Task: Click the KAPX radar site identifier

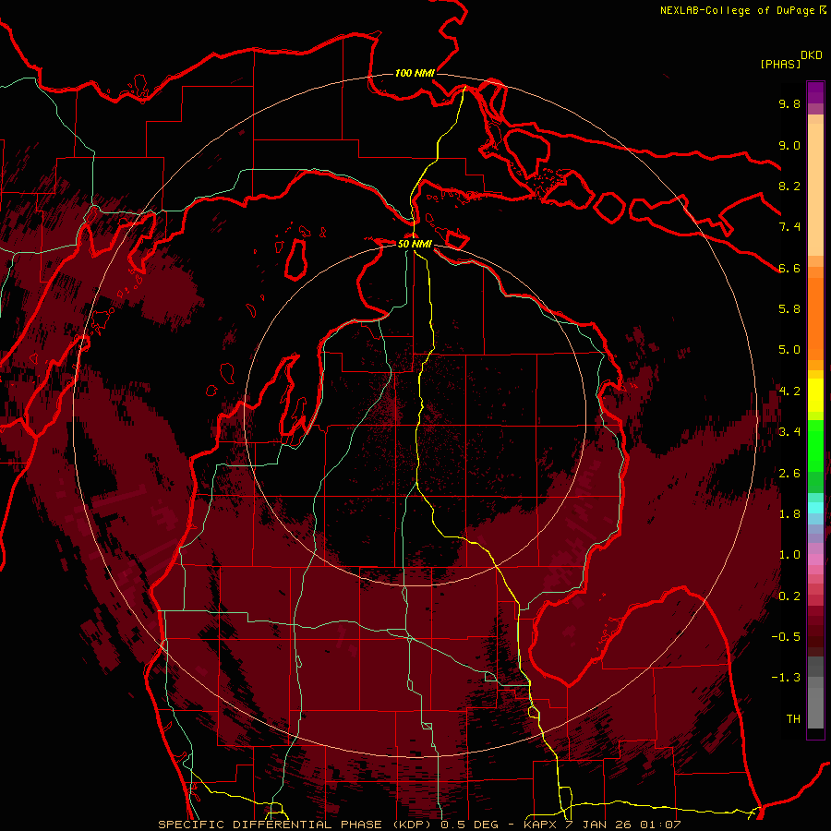Action: pos(542,825)
